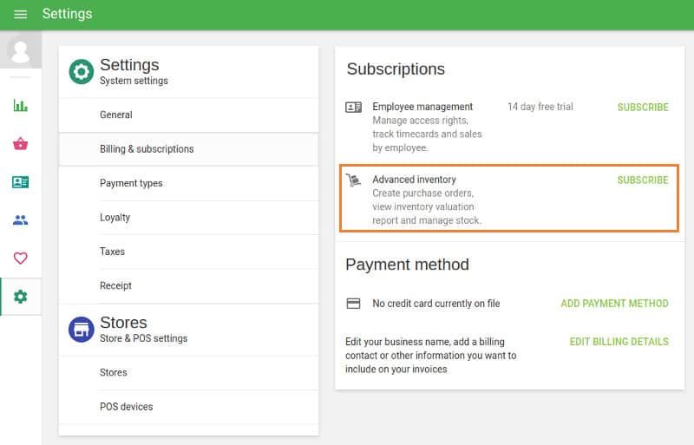Click Add Payment Method
The image size is (694, 445).
point(614,304)
